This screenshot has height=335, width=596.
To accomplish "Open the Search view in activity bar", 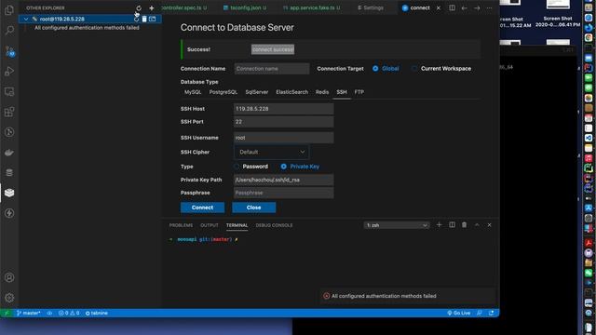I will (9, 31).
